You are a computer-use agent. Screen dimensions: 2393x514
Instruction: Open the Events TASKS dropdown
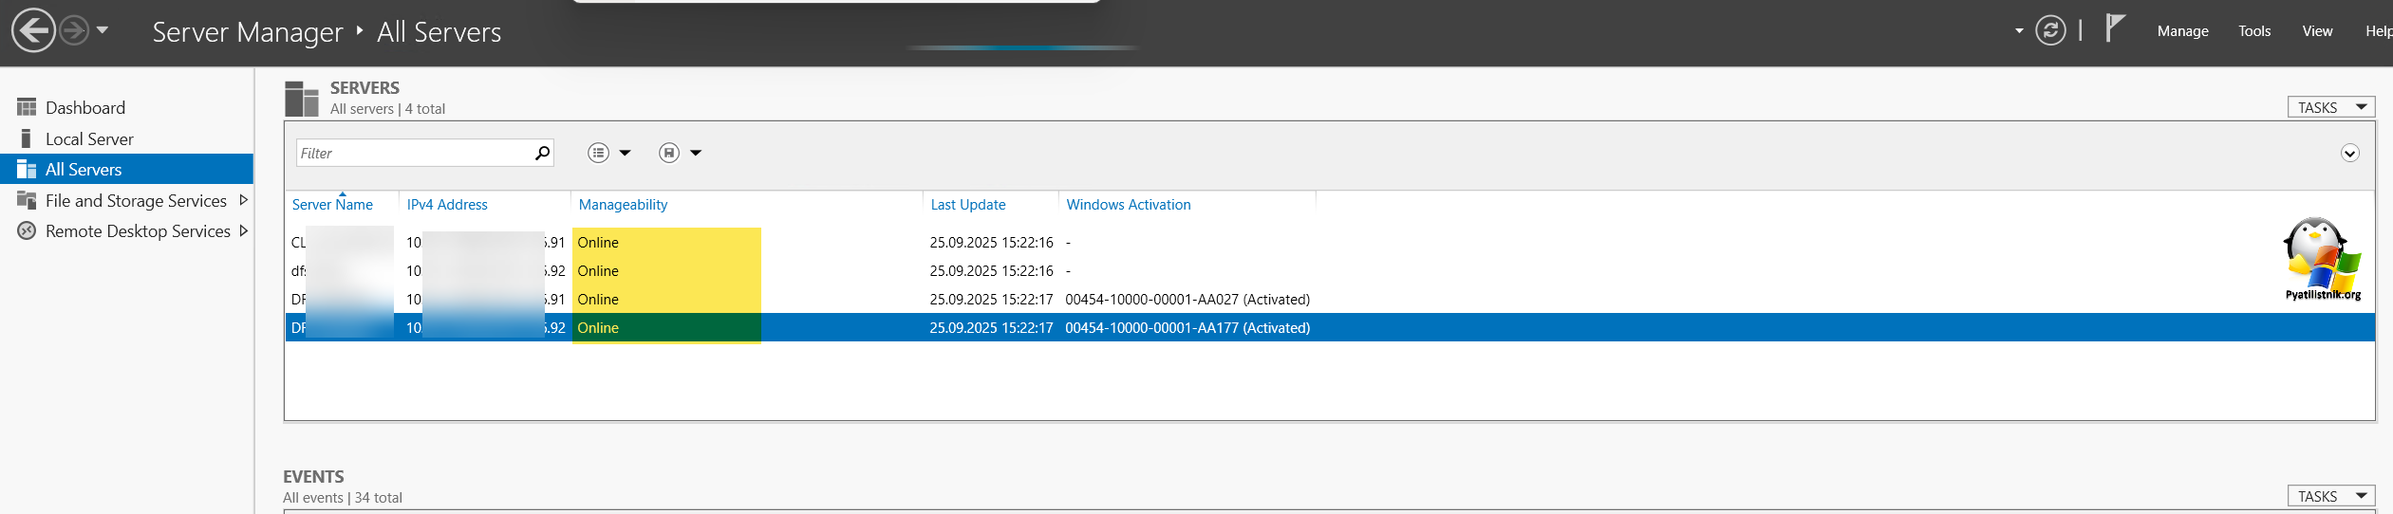click(x=2330, y=496)
